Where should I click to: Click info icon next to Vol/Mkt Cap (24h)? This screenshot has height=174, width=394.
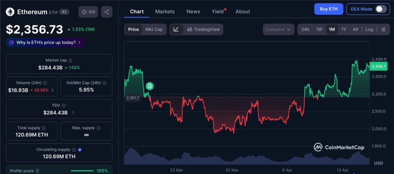coord(105,83)
